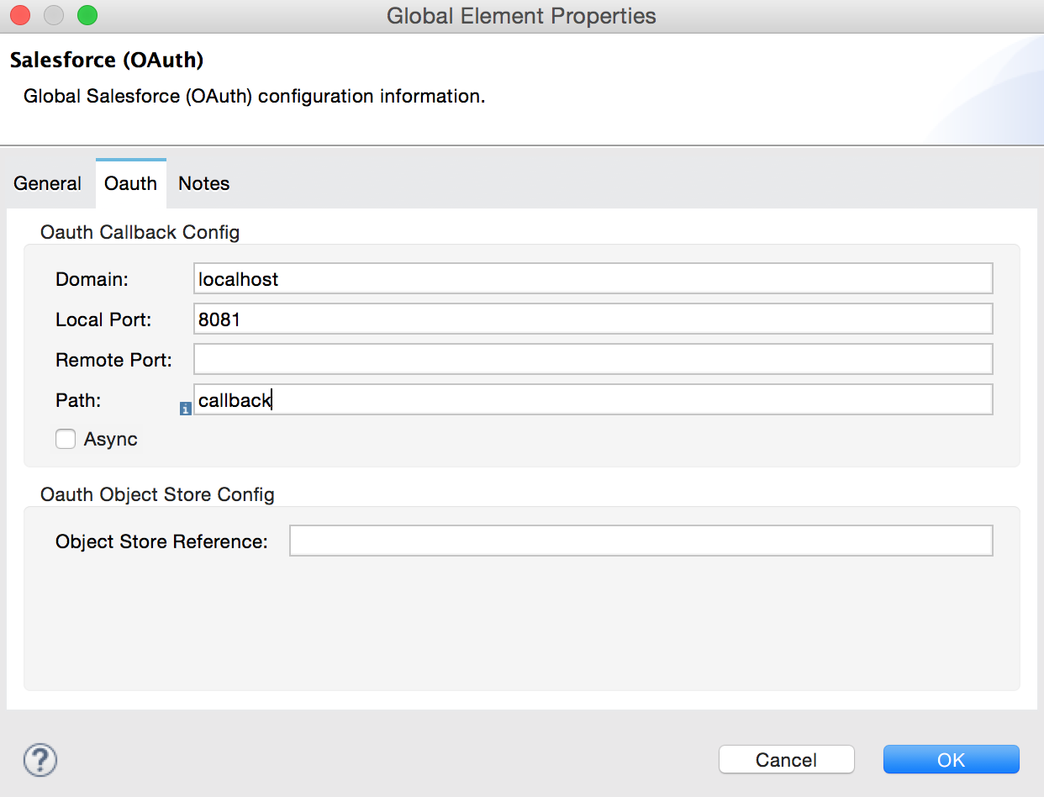Select the Oauth tab
Image resolution: width=1044 pixels, height=797 pixels.
[130, 183]
